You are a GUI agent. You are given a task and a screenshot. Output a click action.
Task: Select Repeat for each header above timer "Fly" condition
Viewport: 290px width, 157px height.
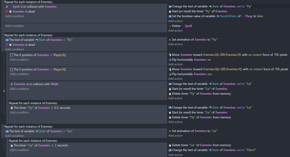[33, 103]
